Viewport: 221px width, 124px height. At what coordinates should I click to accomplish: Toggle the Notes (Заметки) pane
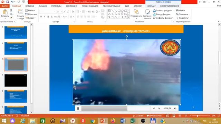(x=138, y=116)
